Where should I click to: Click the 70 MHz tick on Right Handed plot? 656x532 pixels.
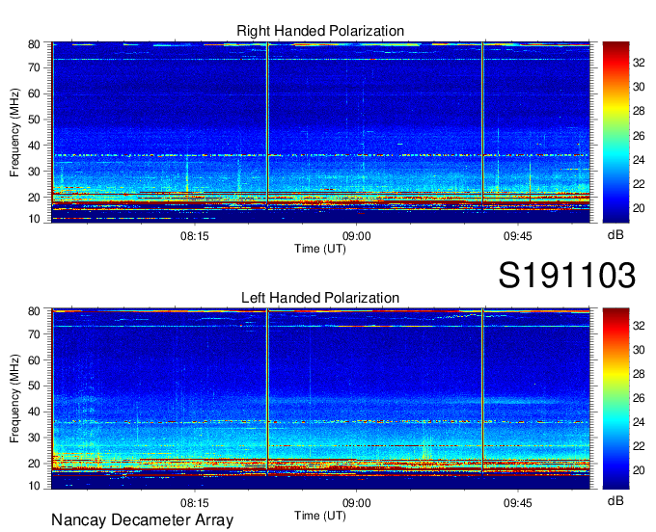[34, 67]
